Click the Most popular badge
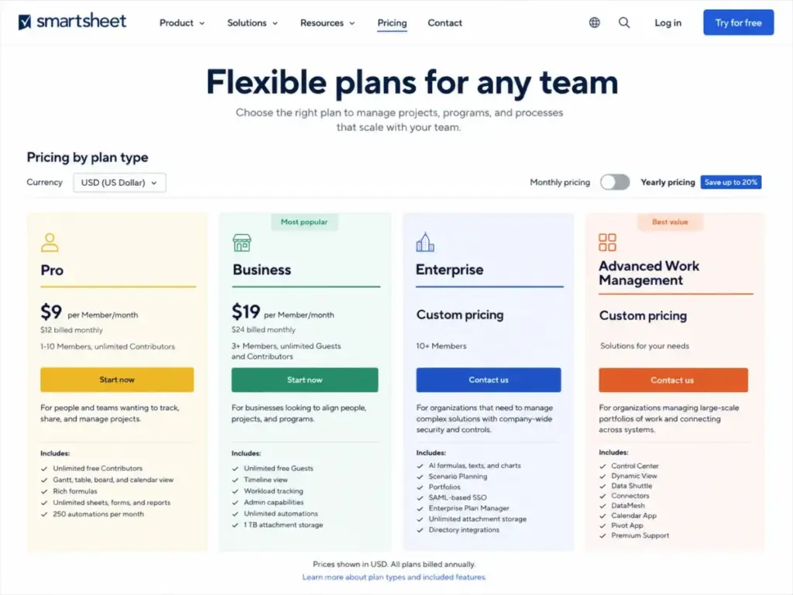The width and height of the screenshot is (793, 595). point(304,222)
